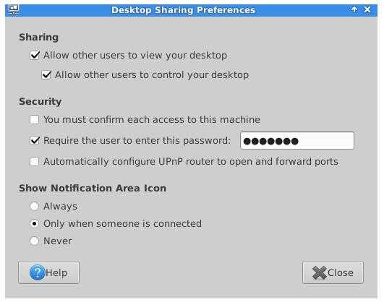Select Never for notification area icon
Screen dimensions: 384x302
click(x=34, y=241)
